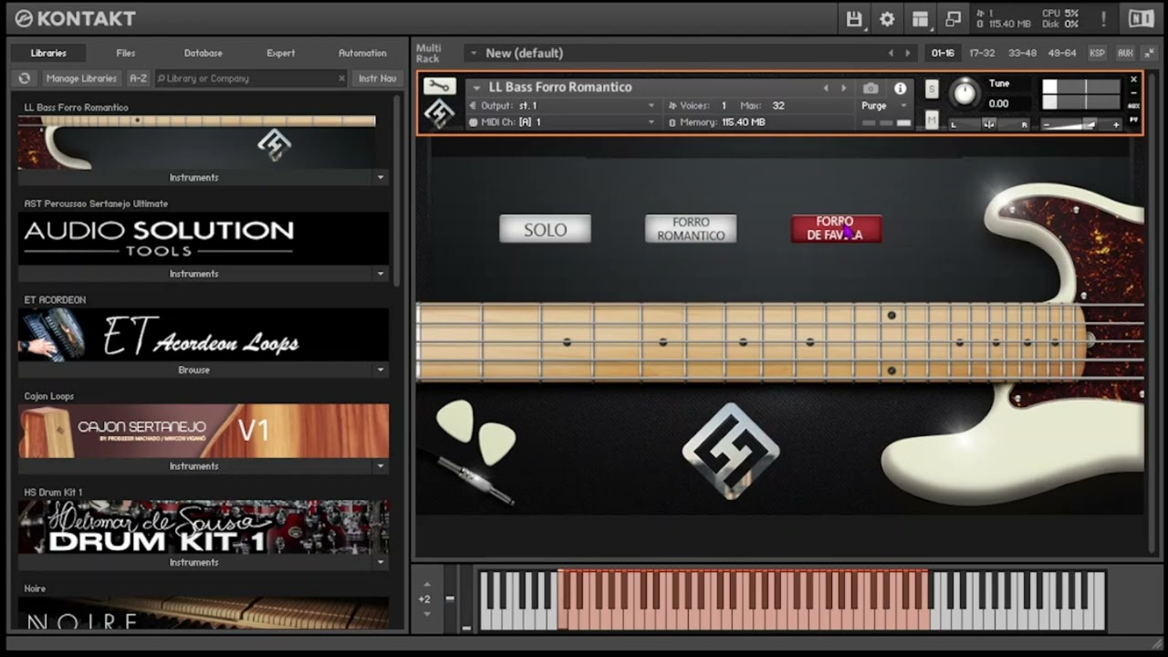This screenshot has height=657, width=1168.
Task: Click the instrument logo icon under the wrench
Action: [439, 114]
